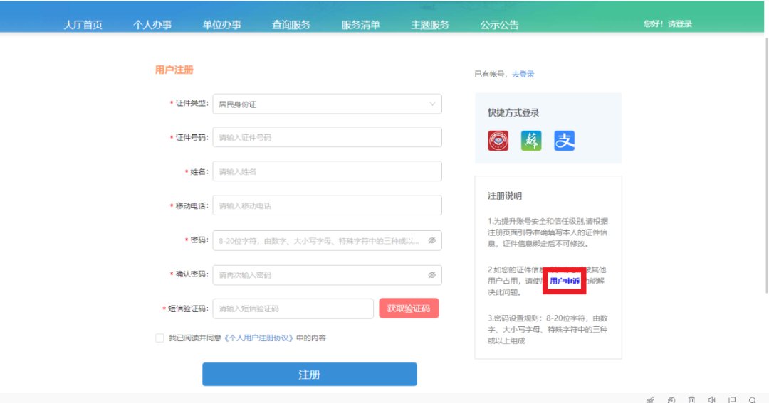This screenshot has height=403, width=769.
Task: Click the 获取验证码 button
Action: coord(409,308)
